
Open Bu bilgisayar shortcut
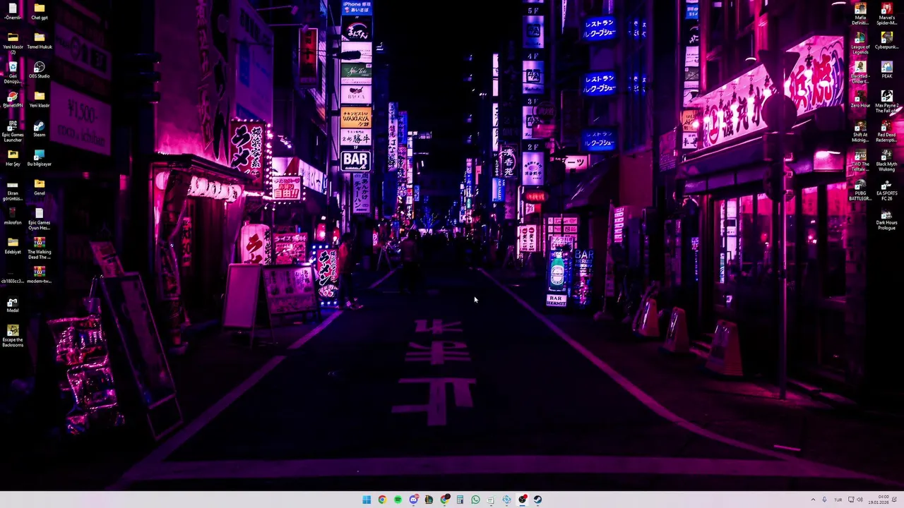click(40, 158)
